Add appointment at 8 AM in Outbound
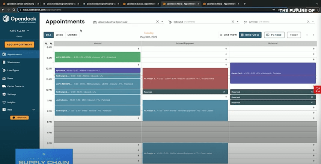Viewport: 321px width, 164px height. pyautogui.click(x=314, y=49)
